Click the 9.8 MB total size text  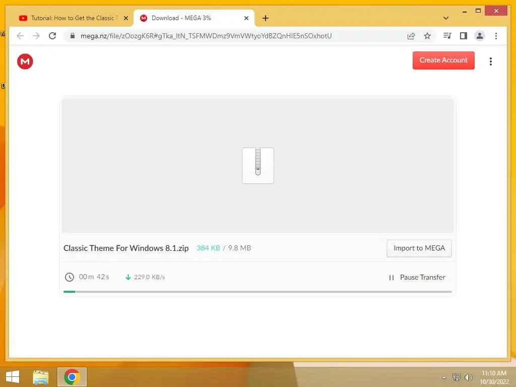coord(239,248)
